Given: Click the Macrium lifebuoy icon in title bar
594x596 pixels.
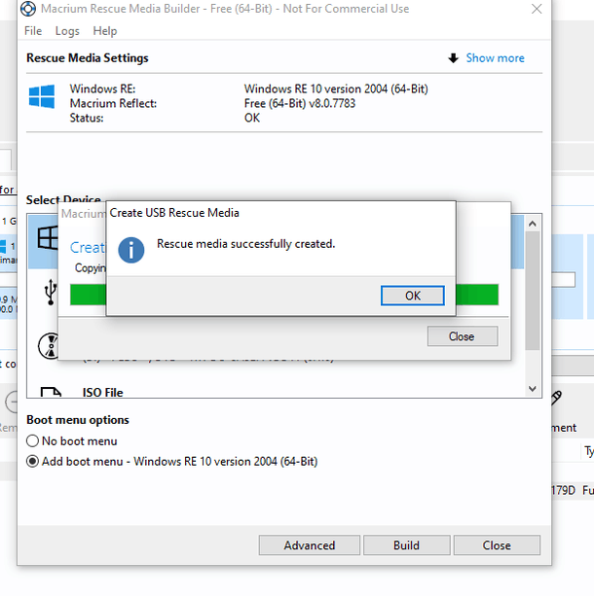Looking at the screenshot, I should (x=28, y=9).
